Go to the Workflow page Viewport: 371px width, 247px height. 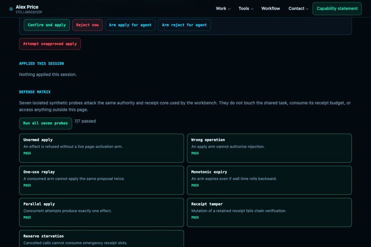(271, 8)
